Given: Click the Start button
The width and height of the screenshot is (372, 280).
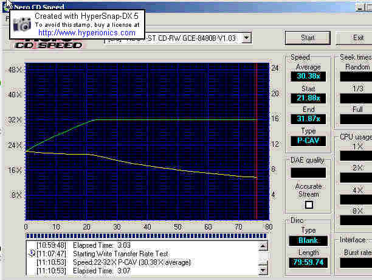Looking at the screenshot, I should click(308, 38).
